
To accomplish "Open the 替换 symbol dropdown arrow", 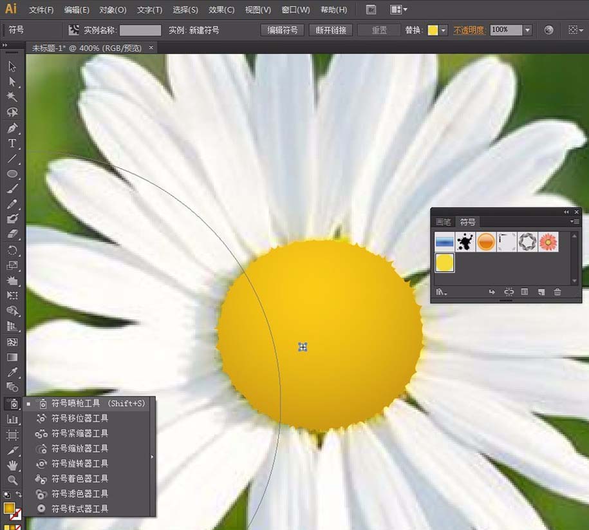I will pyautogui.click(x=444, y=30).
